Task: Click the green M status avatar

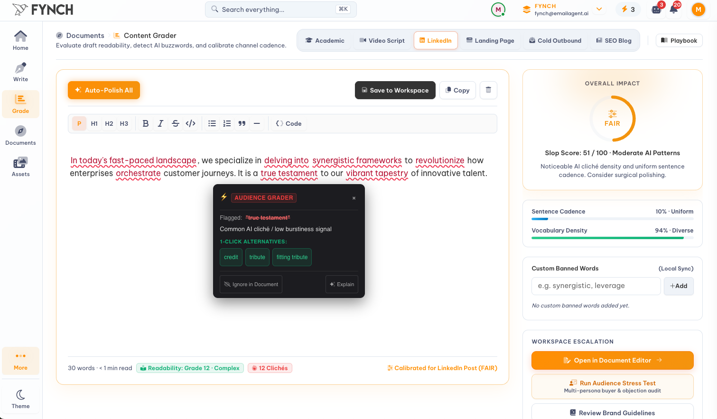Action: tap(498, 9)
